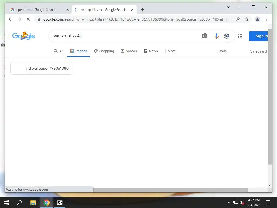Select the Images search tab
The height and width of the screenshot is (208, 277).
pos(79,51)
